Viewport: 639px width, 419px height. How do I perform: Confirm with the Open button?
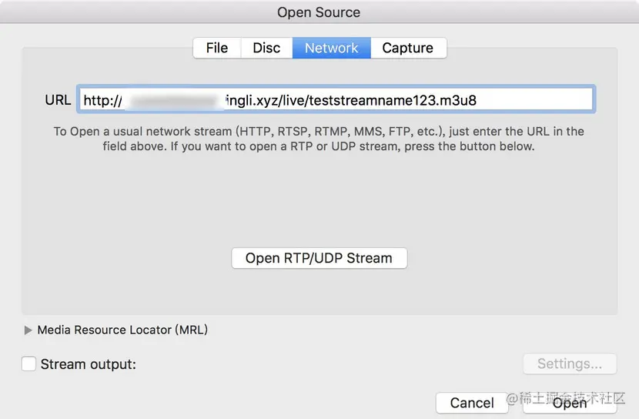click(569, 403)
